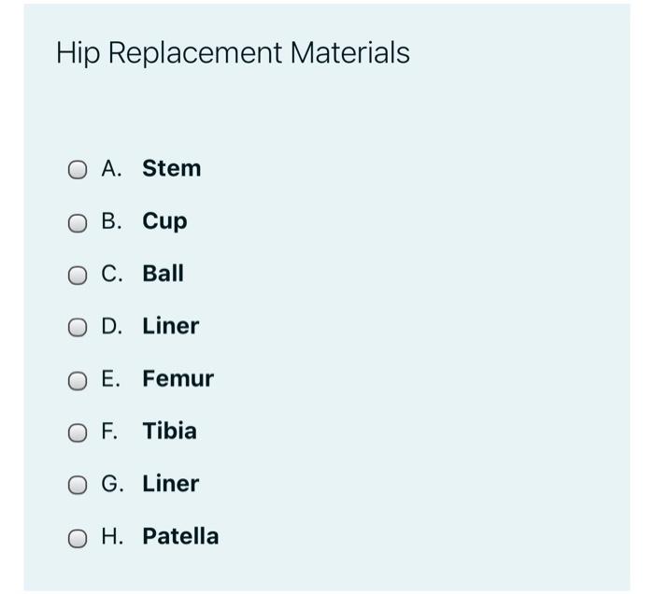Image resolution: width=654 pixels, height=594 pixels.
Task: Click the Ball answer label
Action: click(163, 274)
